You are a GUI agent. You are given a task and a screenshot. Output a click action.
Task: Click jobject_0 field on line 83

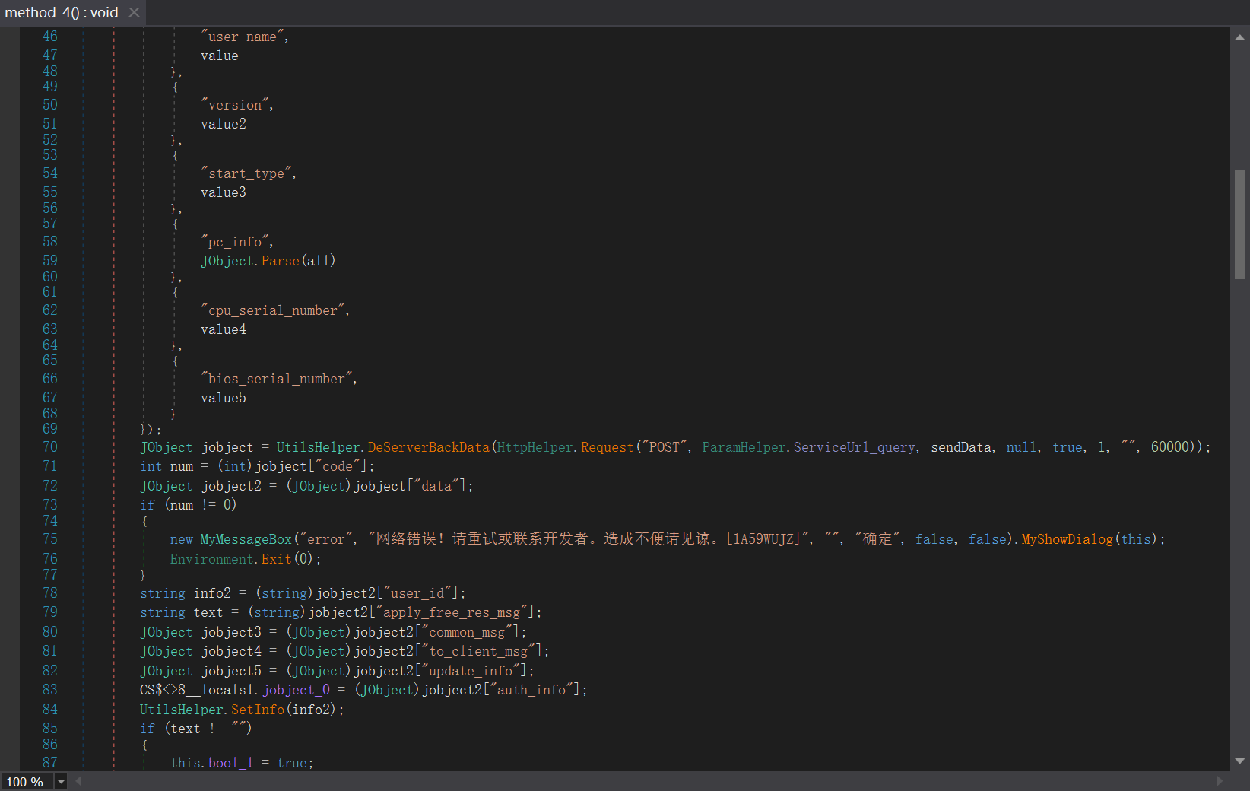pyautogui.click(x=296, y=690)
